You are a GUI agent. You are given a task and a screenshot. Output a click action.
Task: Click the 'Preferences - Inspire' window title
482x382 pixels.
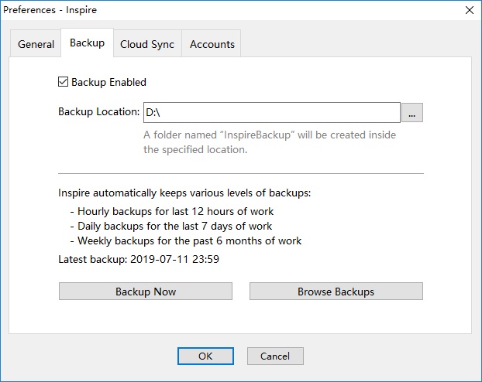(50, 10)
